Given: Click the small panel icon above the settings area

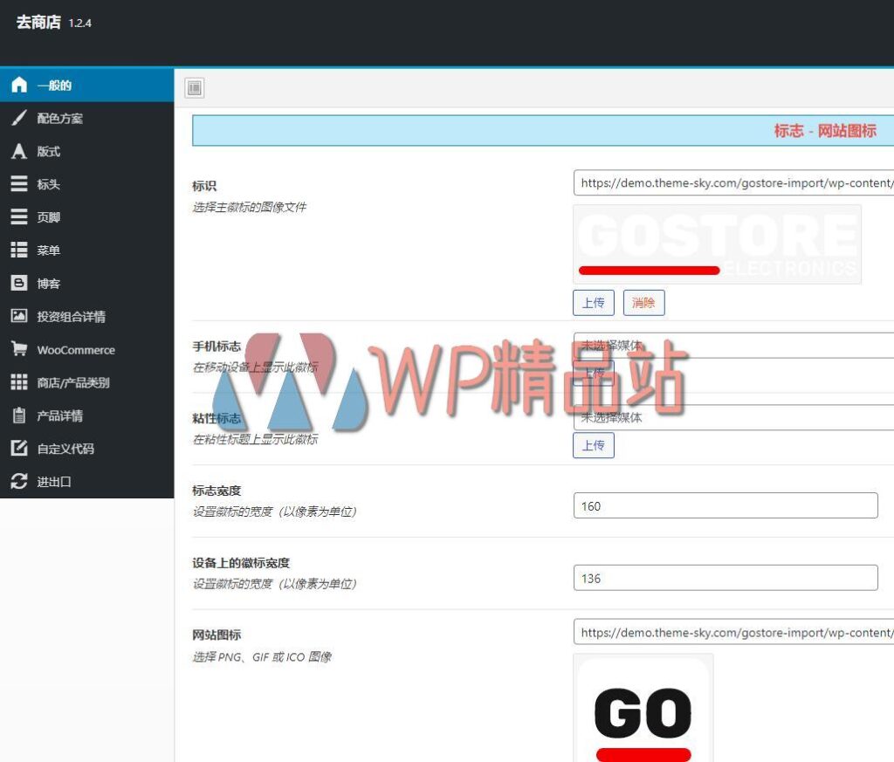Looking at the screenshot, I should coord(195,87).
